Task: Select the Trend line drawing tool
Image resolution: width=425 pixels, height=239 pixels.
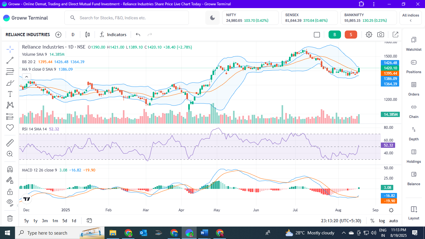Action: click(10, 60)
